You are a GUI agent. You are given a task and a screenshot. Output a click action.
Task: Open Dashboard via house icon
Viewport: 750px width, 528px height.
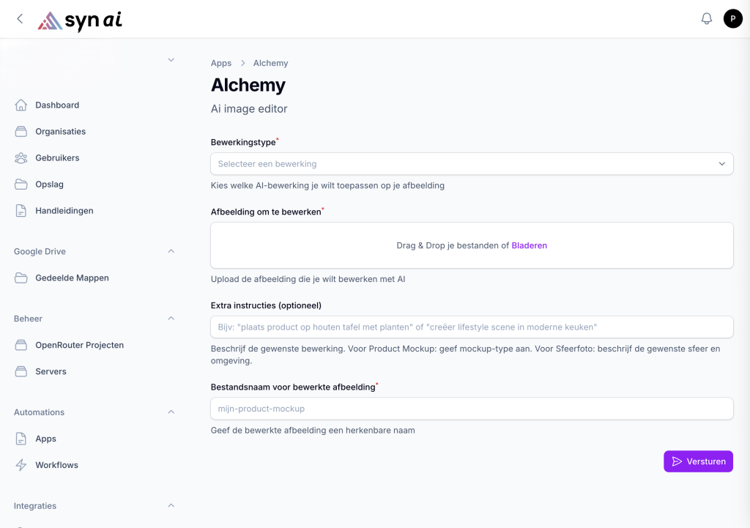click(21, 105)
